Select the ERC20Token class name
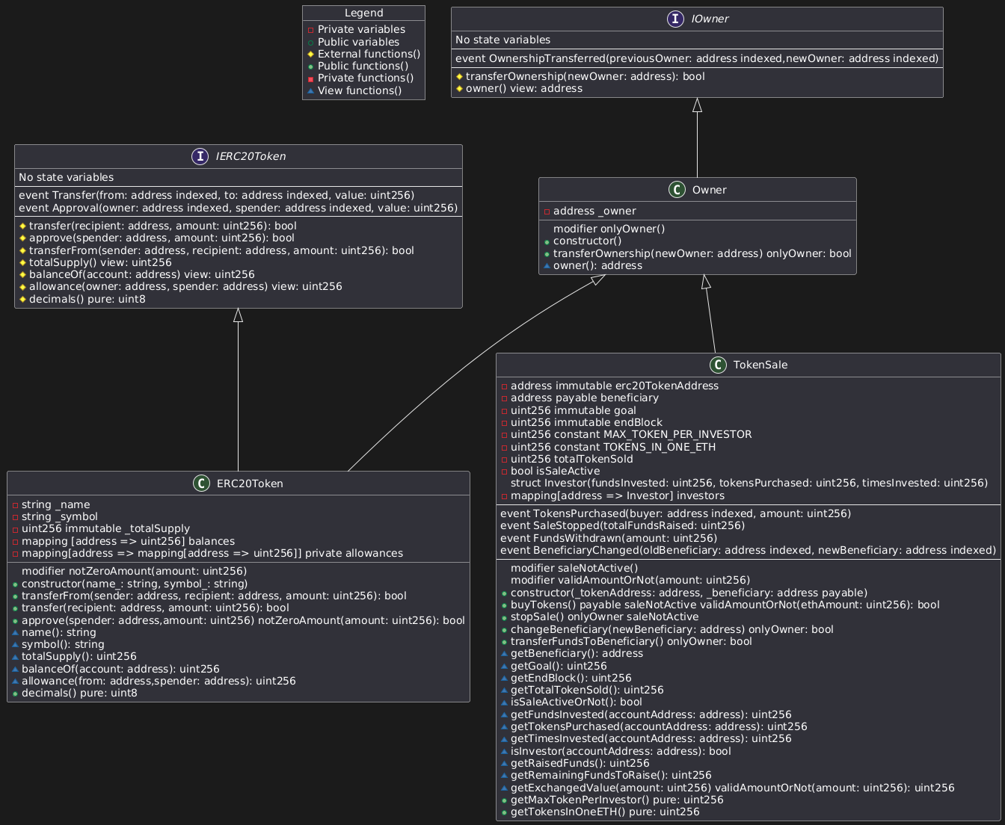 coord(249,483)
